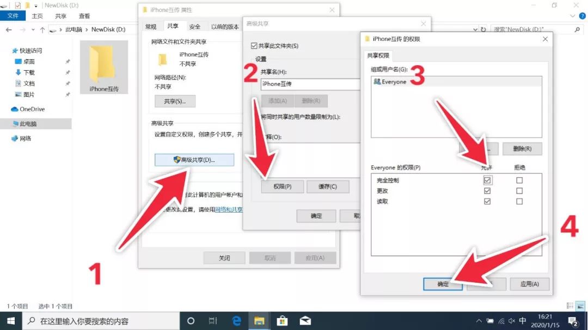Open Microsoft Edge from the taskbar
Viewport: 588px width, 330px height.
(x=236, y=320)
